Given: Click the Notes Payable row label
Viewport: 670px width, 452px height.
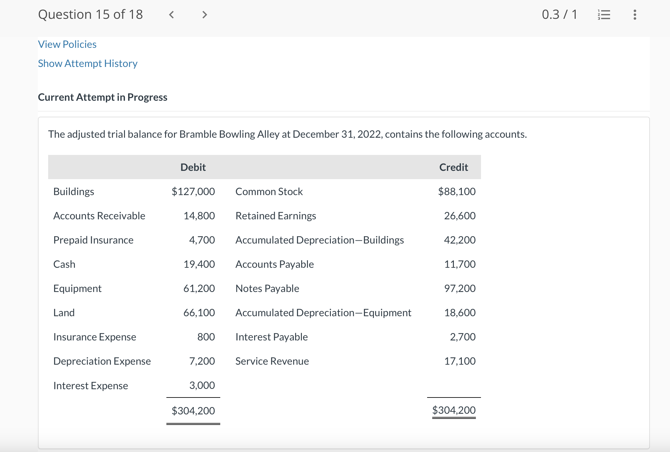Looking at the screenshot, I should tap(267, 288).
